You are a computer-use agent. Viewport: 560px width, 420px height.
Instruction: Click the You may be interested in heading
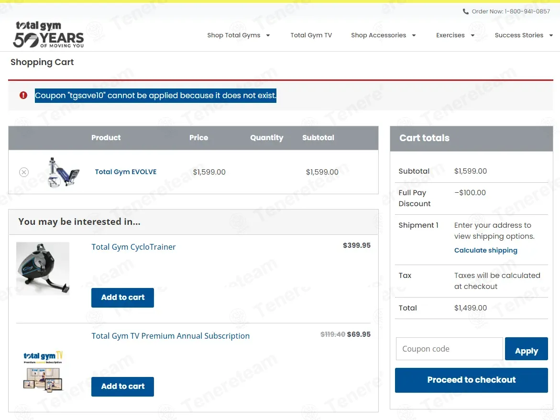pyautogui.click(x=79, y=222)
